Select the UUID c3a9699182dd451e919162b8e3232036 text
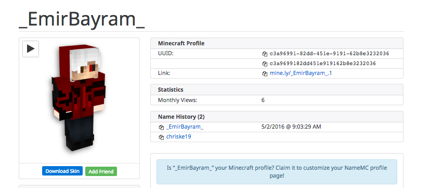Screen dimensions: 430x188 tap(323, 64)
